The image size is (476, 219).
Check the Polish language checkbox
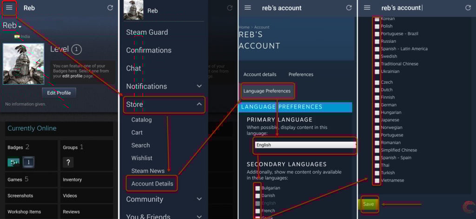tap(377, 27)
